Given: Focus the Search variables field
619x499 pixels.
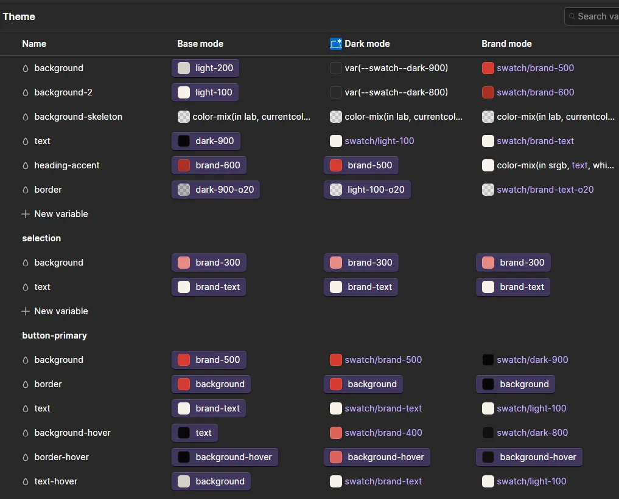Looking at the screenshot, I should [x=592, y=16].
